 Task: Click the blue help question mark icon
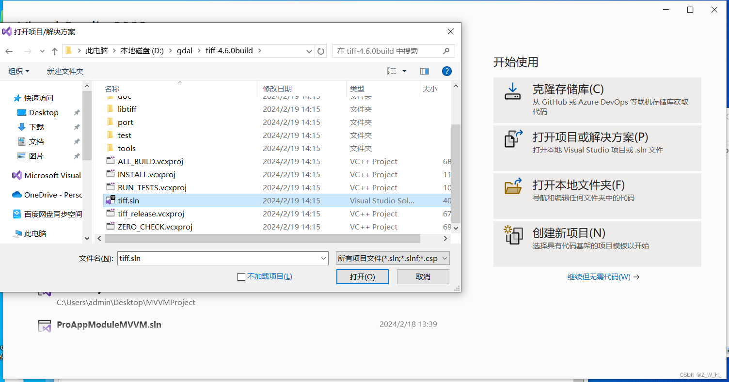tap(447, 71)
